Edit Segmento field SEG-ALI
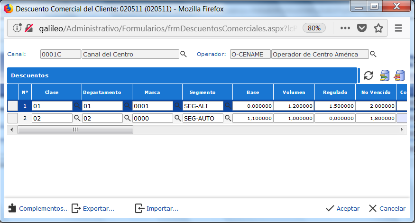Viewport: 415px width, 223px height. click(x=203, y=106)
